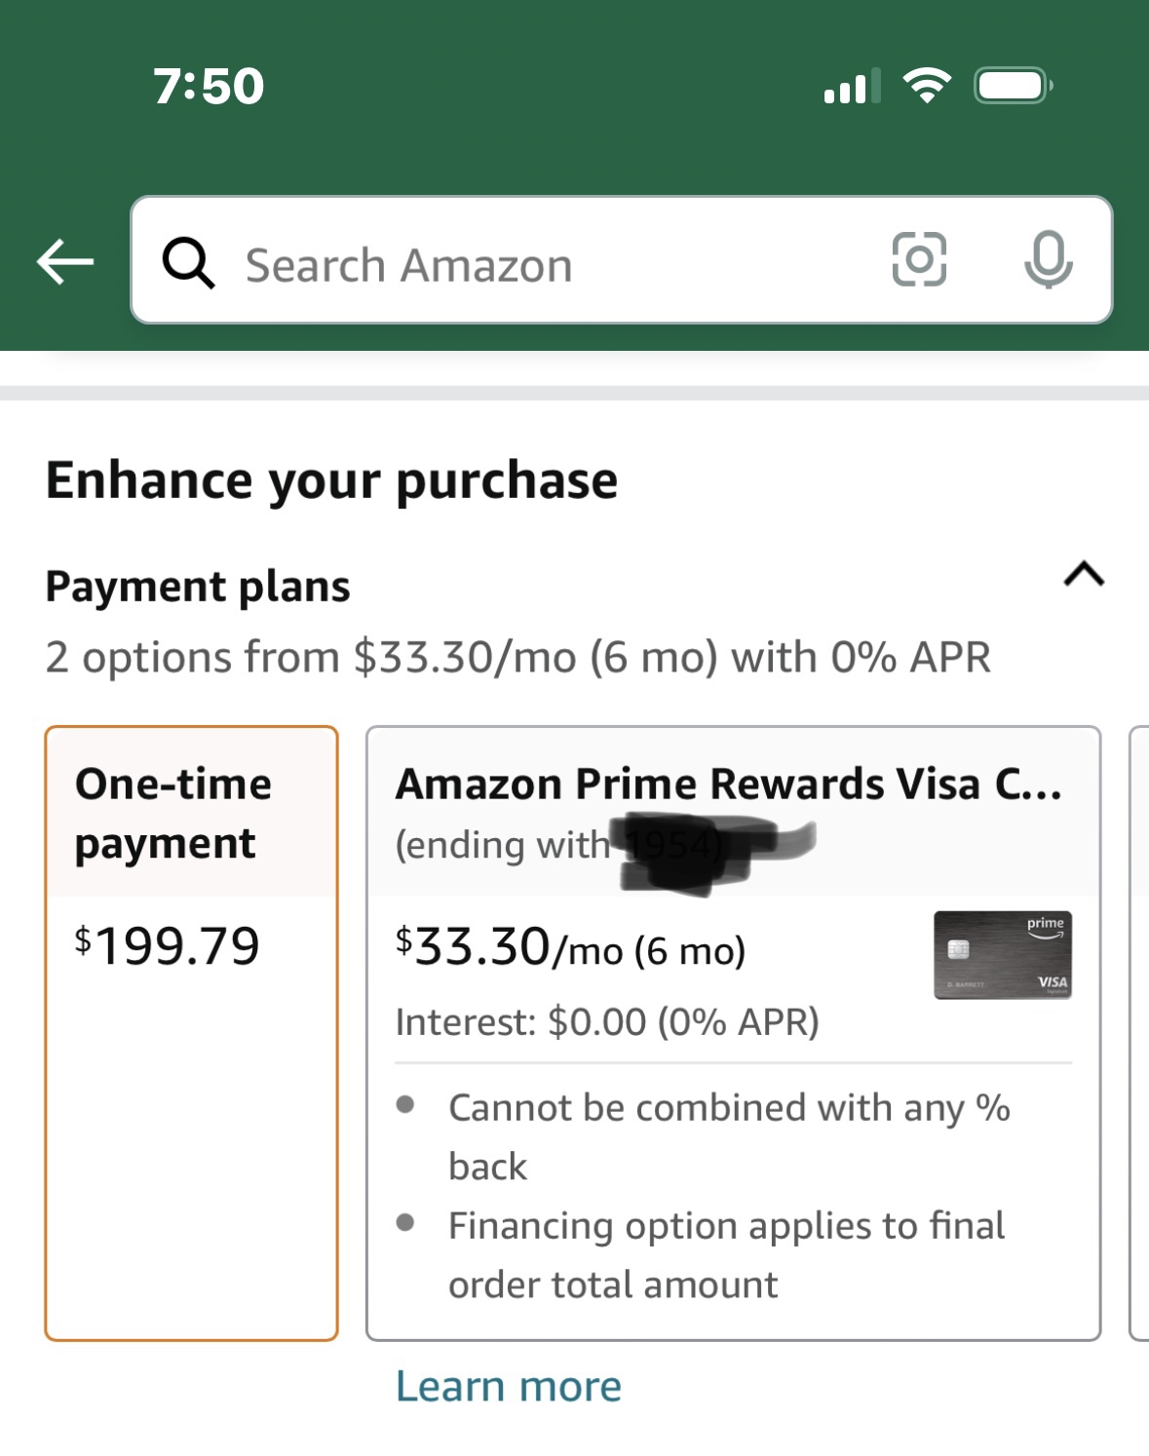Tap the battery status icon
1149x1456 pixels.
[1013, 86]
